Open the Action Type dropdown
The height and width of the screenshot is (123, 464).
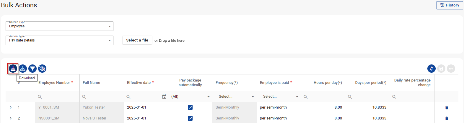pos(59,40)
